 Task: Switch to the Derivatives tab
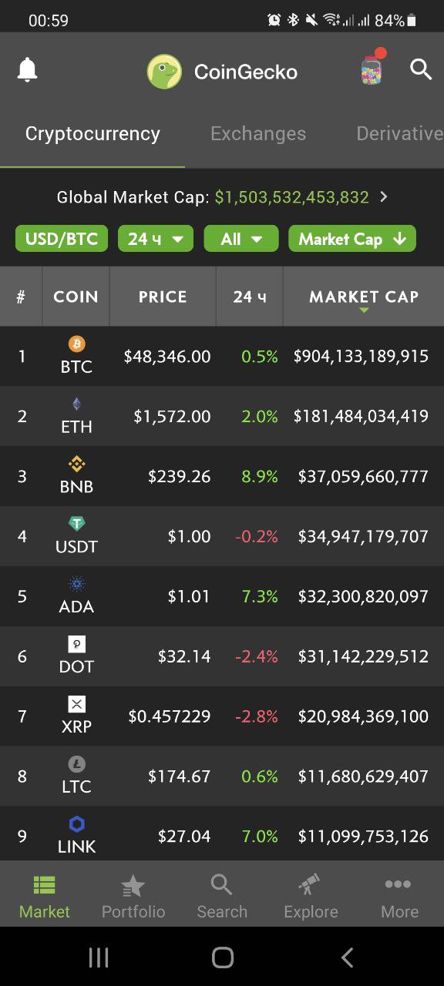399,133
